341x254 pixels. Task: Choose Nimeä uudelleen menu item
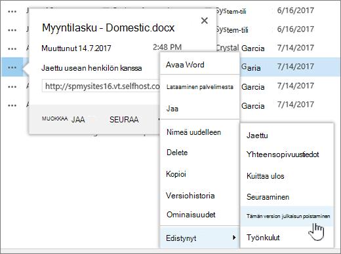coord(200,132)
